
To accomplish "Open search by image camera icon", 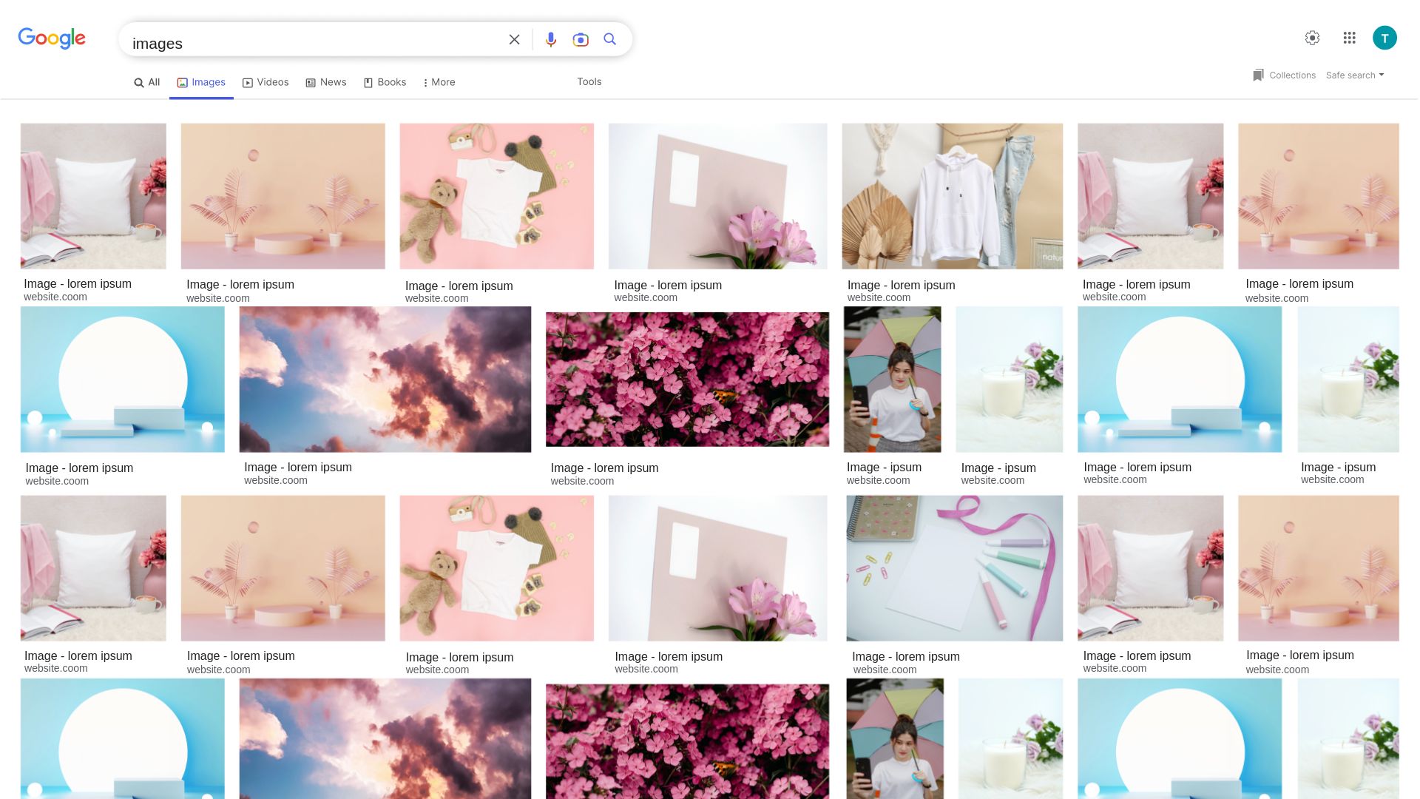I will pyautogui.click(x=581, y=39).
